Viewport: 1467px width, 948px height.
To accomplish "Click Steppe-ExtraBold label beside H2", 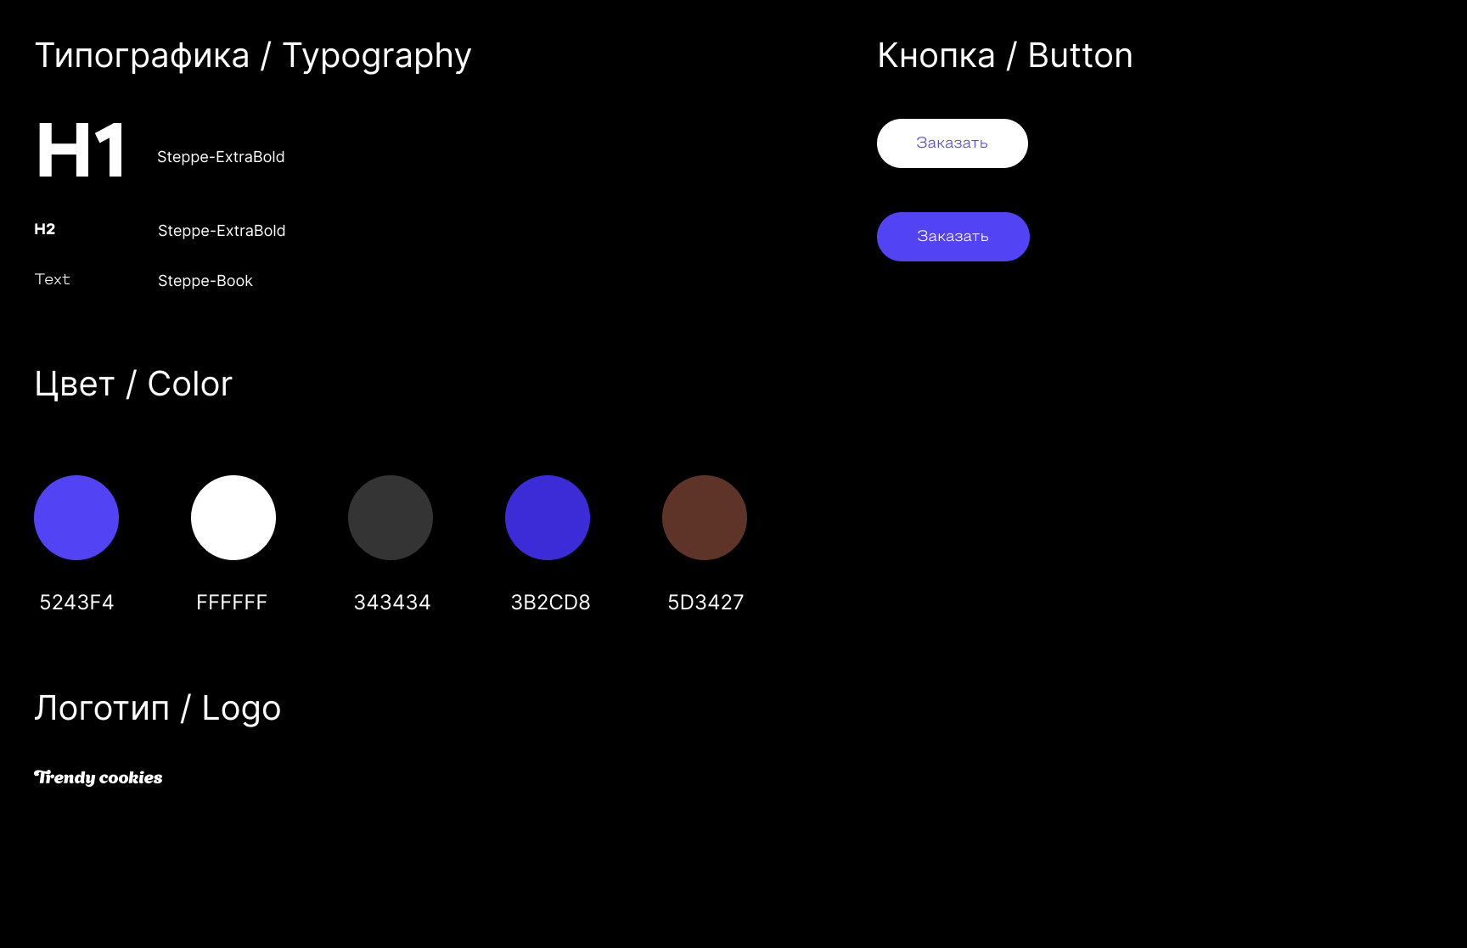I will point(222,231).
